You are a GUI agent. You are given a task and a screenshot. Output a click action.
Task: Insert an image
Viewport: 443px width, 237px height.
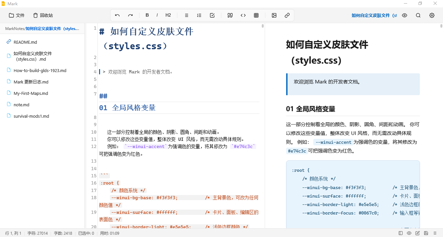click(274, 15)
